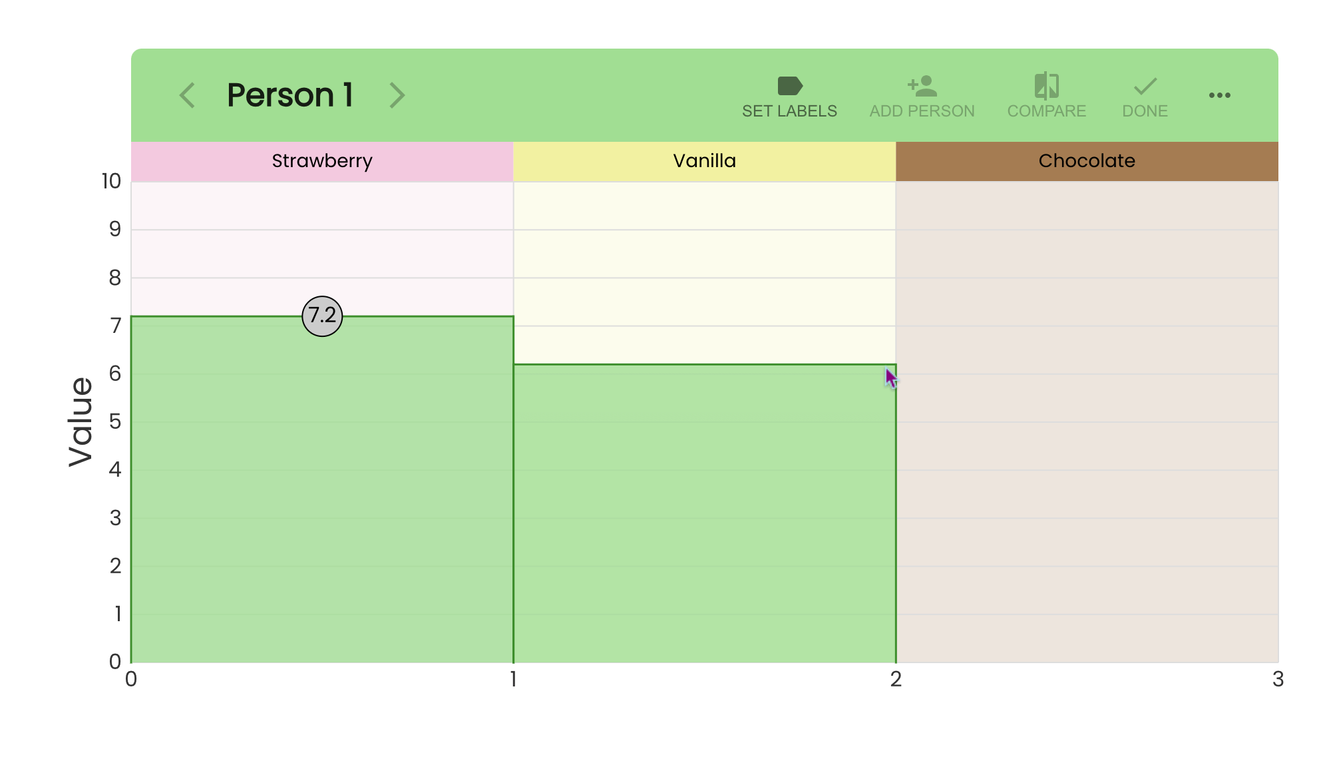The image size is (1321, 765).
Task: Click the empty Chocolate column area
Action: click(x=1087, y=422)
